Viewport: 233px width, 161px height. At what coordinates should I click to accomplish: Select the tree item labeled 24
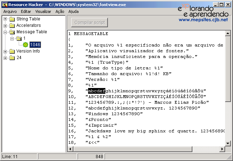[19, 58]
